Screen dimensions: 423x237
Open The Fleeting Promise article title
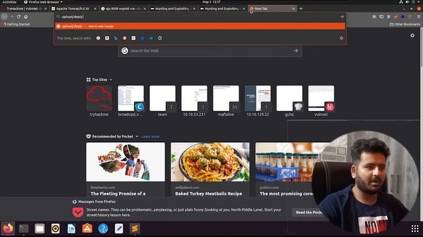click(x=118, y=194)
